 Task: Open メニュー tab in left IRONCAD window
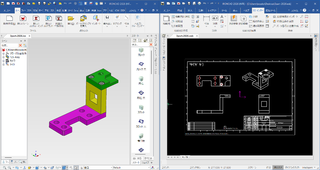point(7,11)
